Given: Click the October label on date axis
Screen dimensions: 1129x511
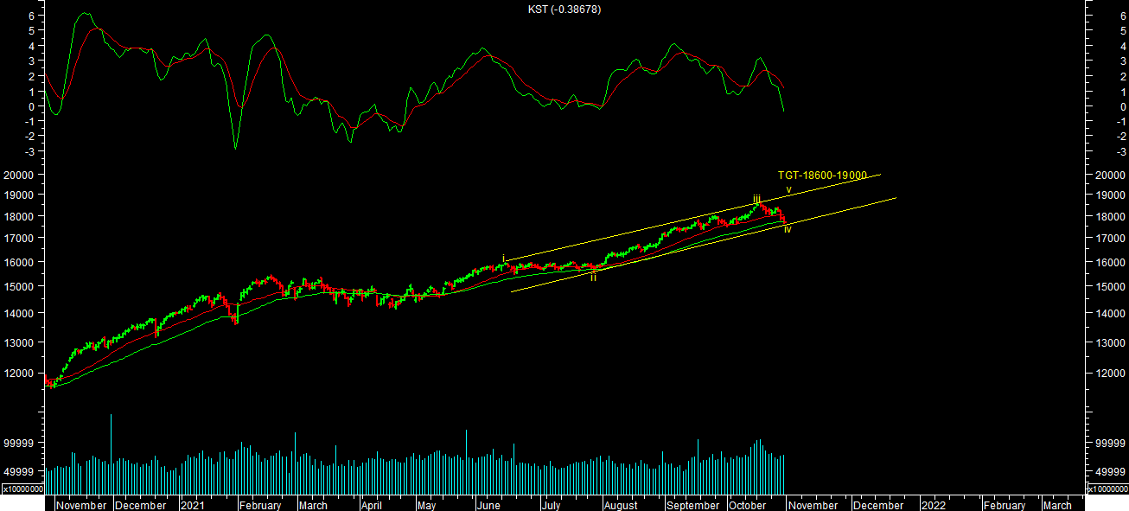Looking at the screenshot, I should pos(747,505).
